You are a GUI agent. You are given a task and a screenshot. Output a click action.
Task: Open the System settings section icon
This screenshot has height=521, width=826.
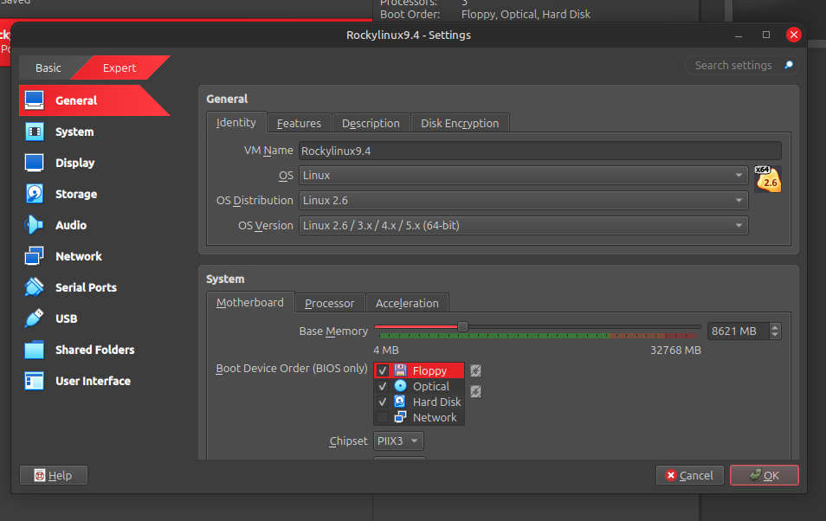pyautogui.click(x=35, y=132)
